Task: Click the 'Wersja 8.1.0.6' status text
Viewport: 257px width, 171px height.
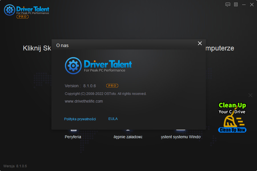Action: pos(15,166)
